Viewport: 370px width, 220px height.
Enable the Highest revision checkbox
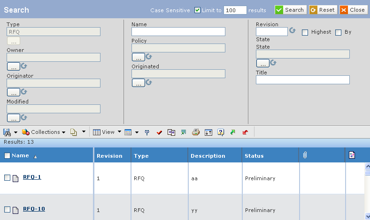point(305,32)
